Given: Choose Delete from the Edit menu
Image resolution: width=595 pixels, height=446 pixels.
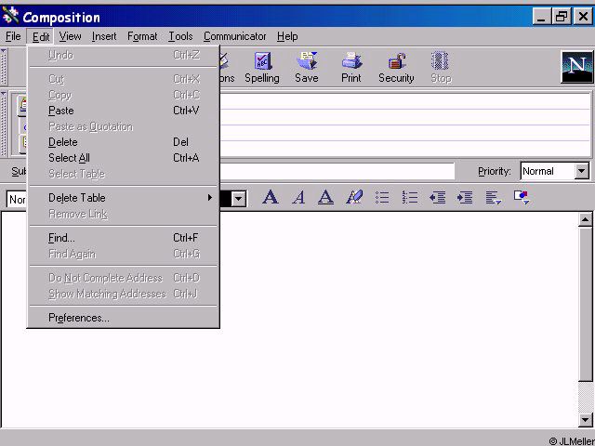Looking at the screenshot, I should [x=123, y=142].
